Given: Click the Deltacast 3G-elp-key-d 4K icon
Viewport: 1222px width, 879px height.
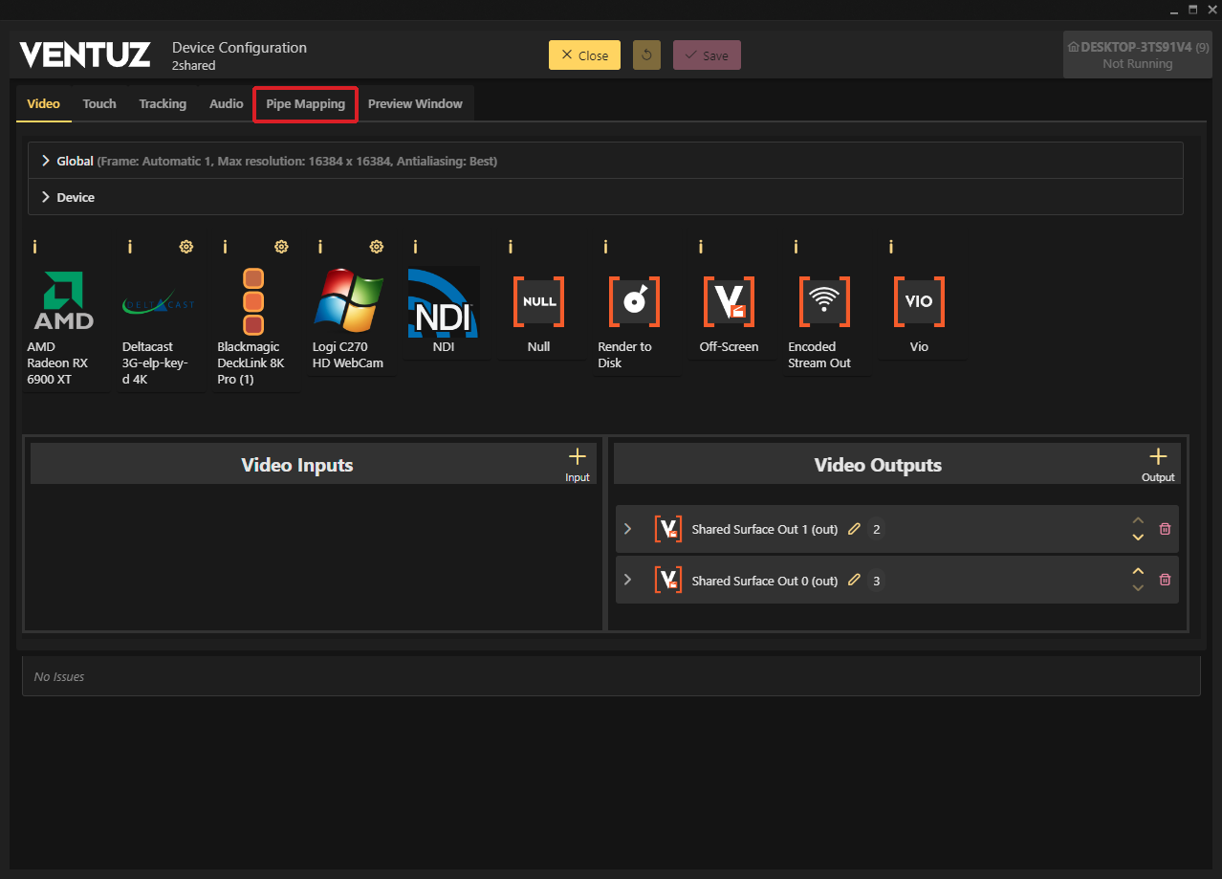Looking at the screenshot, I should pyautogui.click(x=158, y=303).
